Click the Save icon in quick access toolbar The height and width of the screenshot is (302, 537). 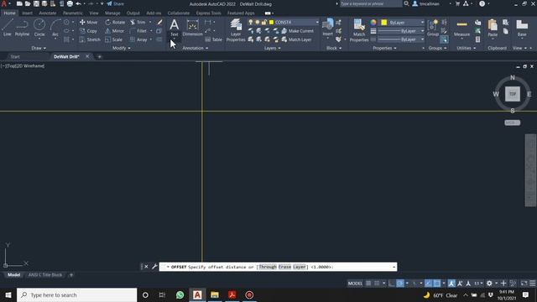click(x=36, y=3)
